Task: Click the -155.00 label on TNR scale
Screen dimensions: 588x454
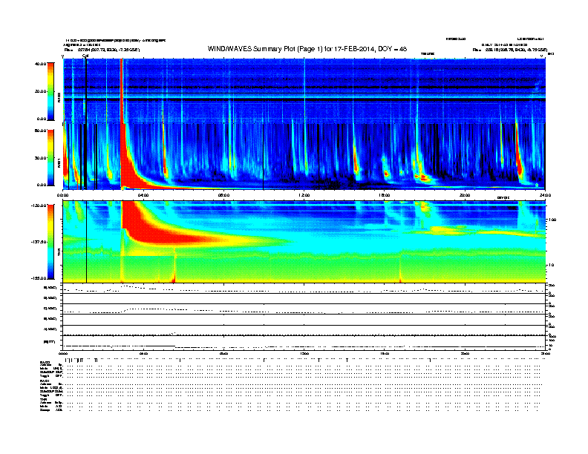Action: (39, 278)
